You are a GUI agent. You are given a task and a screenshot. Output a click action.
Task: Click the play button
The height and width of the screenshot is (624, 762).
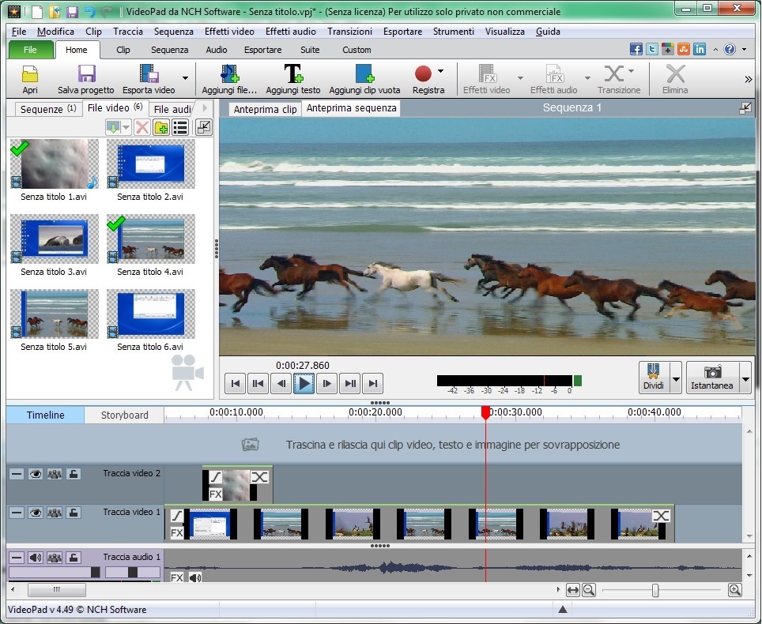point(304,384)
